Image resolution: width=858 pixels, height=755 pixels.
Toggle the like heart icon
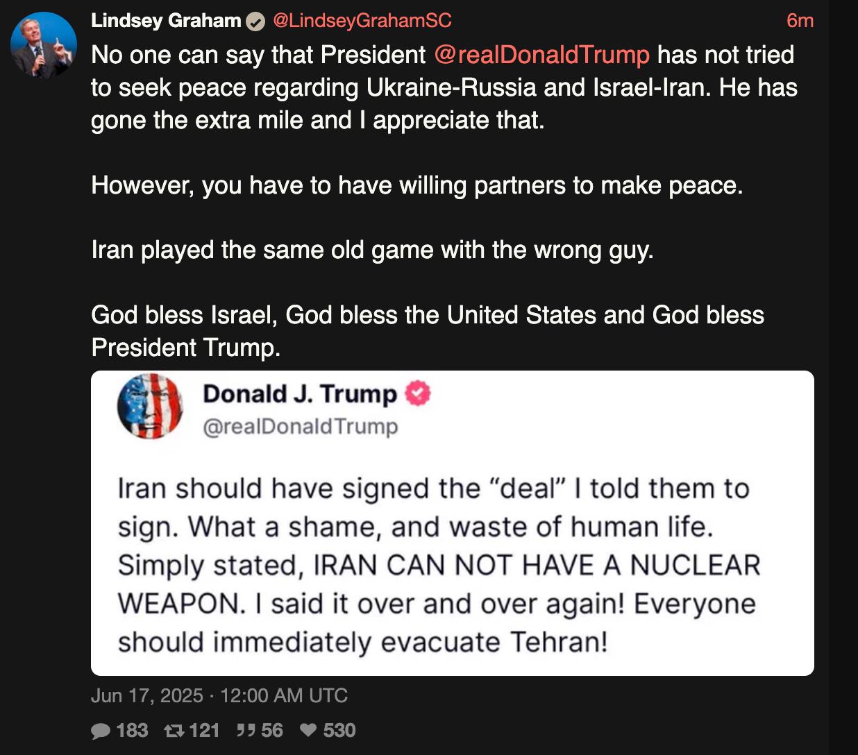pos(309,731)
